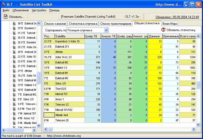Open the Файл menu
This screenshot has width=203, height=139.
(x=6, y=10)
